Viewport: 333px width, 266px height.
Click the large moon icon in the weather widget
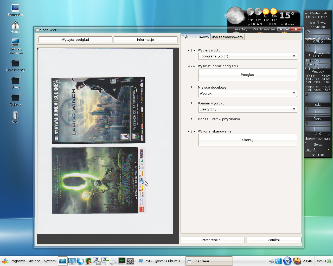[236, 16]
